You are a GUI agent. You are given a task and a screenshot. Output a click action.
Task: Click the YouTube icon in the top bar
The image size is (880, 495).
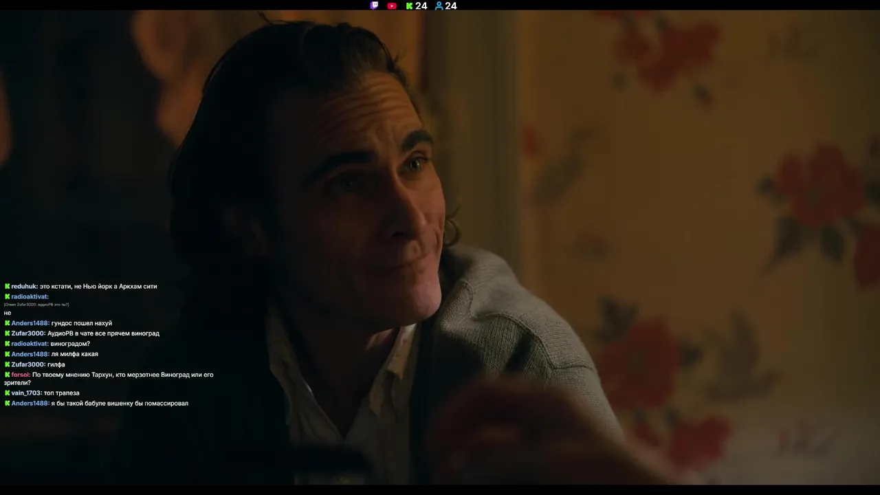pos(392,5)
